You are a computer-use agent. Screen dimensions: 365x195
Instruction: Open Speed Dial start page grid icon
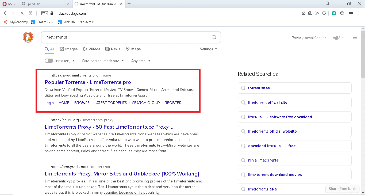click(30, 13)
